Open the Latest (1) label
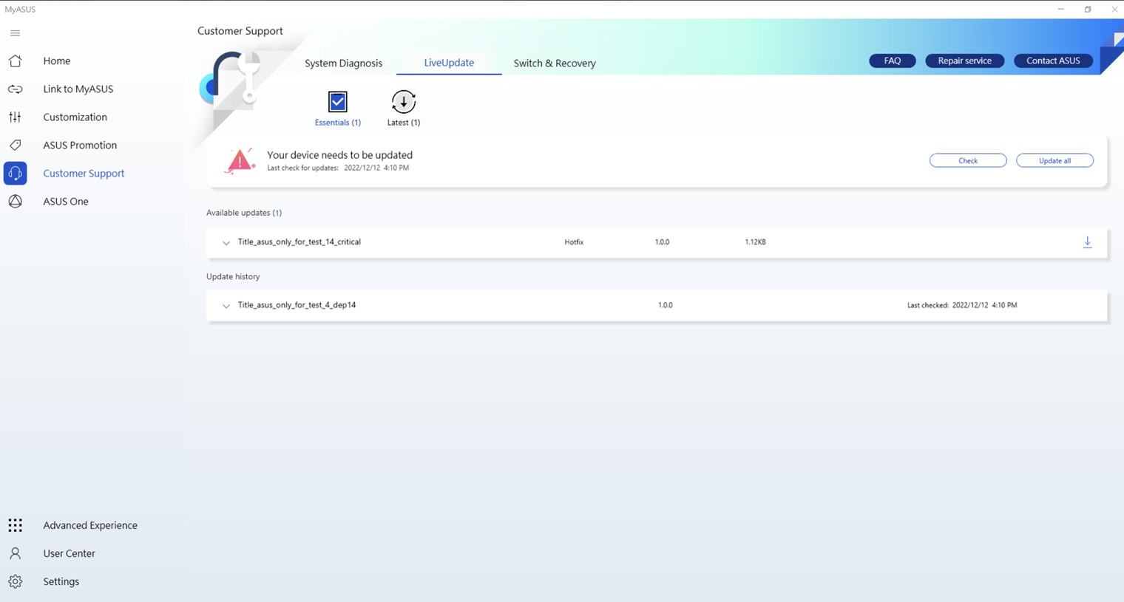This screenshot has width=1124, height=602. (404, 123)
